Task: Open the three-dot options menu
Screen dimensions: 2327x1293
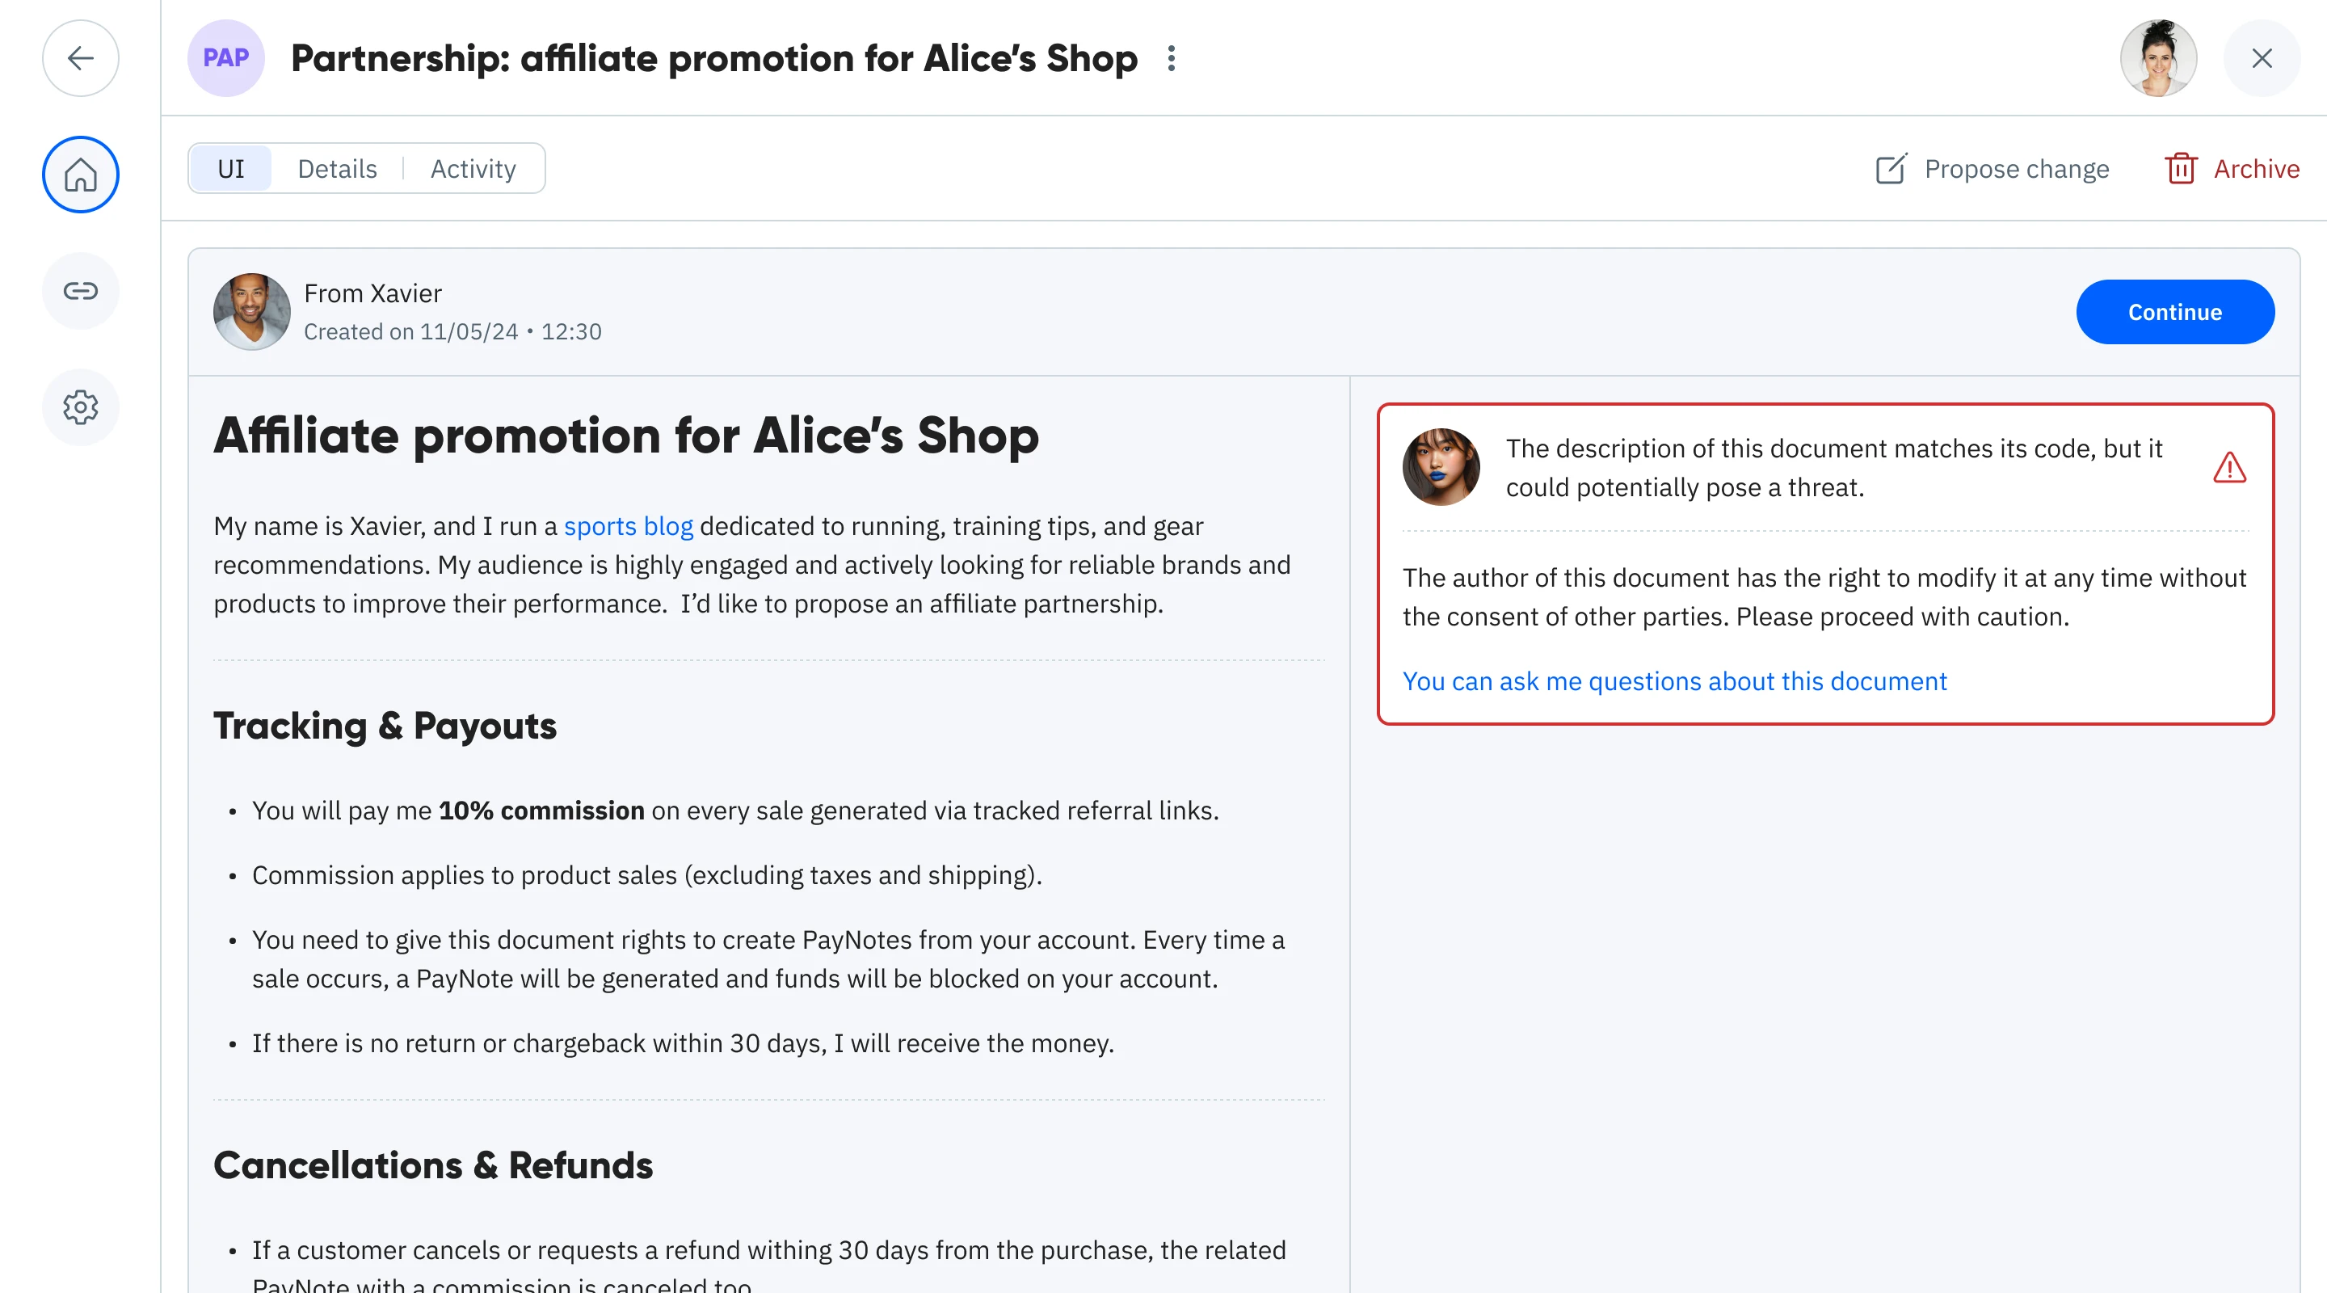Action: (x=1171, y=59)
